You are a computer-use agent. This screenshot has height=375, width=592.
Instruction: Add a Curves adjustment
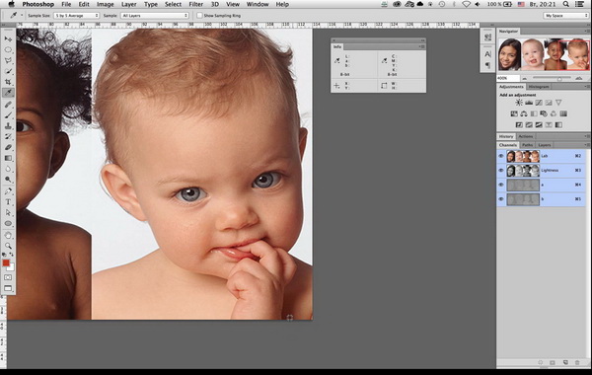(x=539, y=103)
